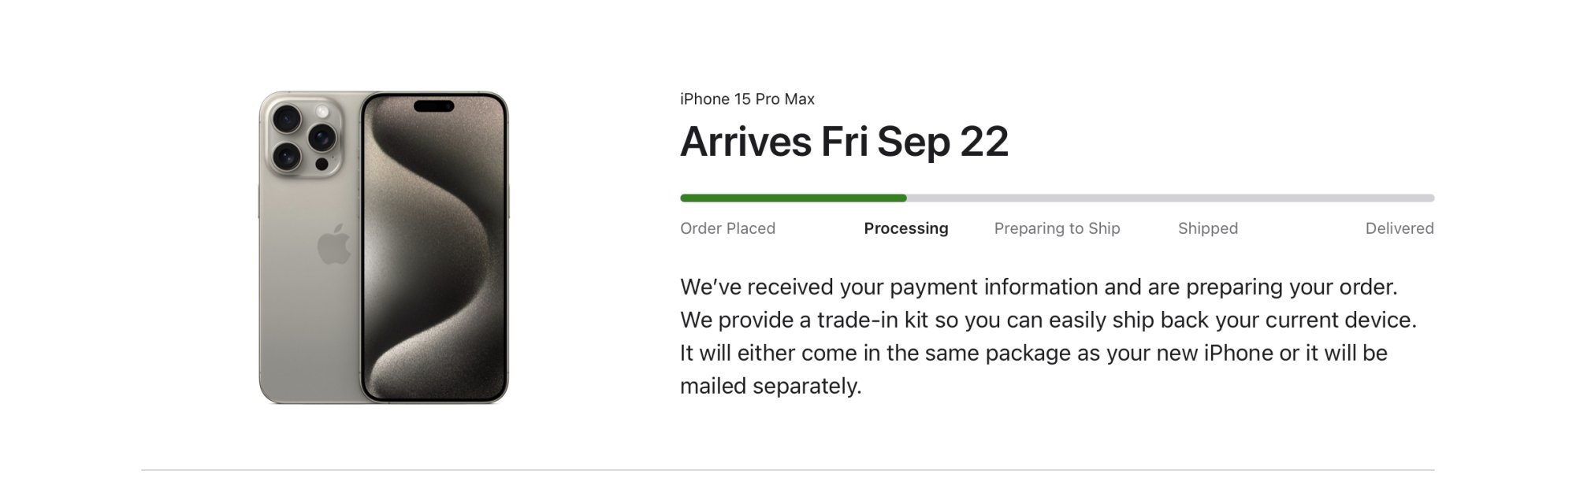Select the "Preparing to Ship" status step
The image size is (1576, 478).
[1057, 228]
